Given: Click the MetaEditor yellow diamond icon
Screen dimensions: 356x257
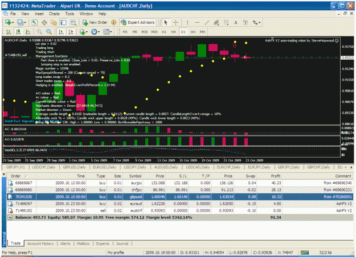Looking at the screenshot, I should point(114,22).
